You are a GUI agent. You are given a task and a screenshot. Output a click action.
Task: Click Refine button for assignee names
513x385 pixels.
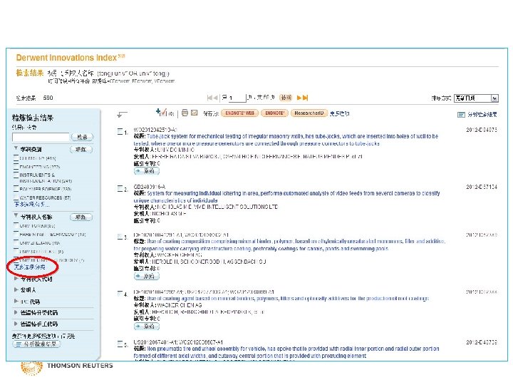(81, 217)
